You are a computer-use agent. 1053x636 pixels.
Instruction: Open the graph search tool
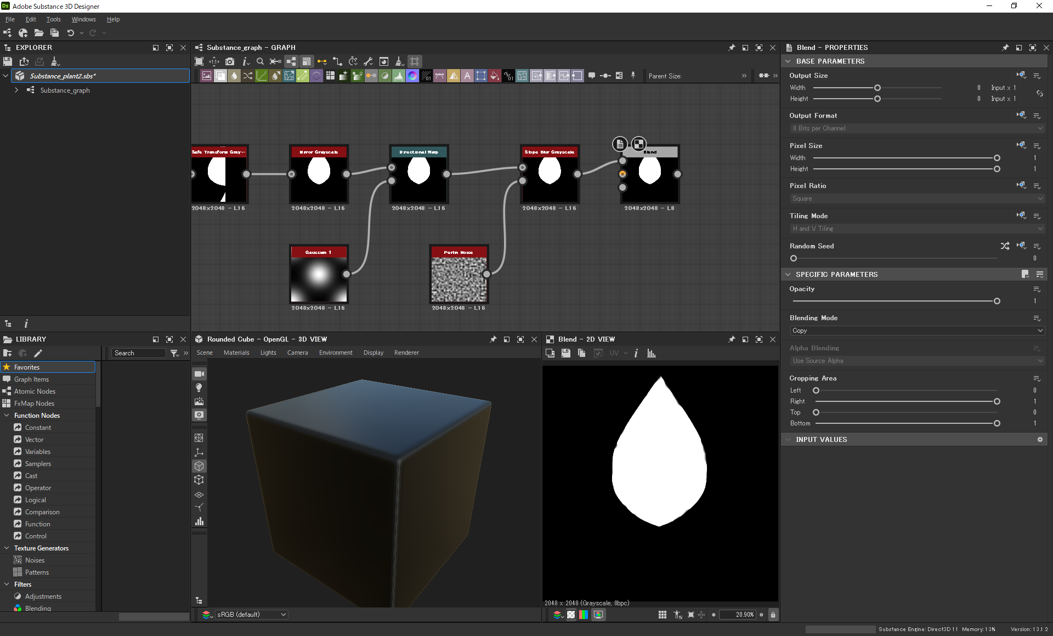pyautogui.click(x=261, y=61)
